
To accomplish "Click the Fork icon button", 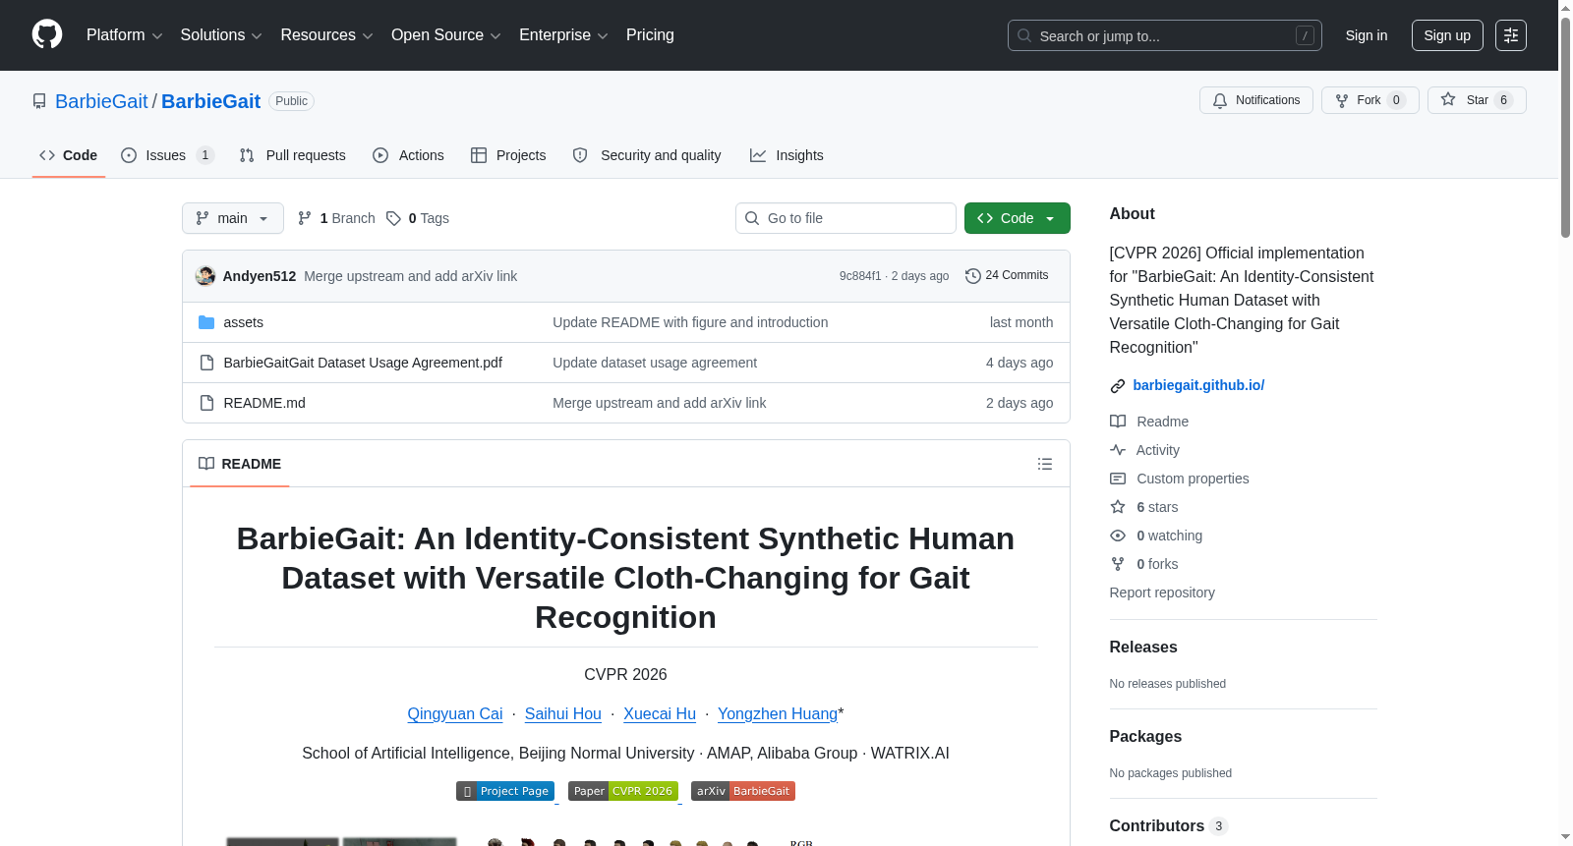I will tap(1342, 100).
